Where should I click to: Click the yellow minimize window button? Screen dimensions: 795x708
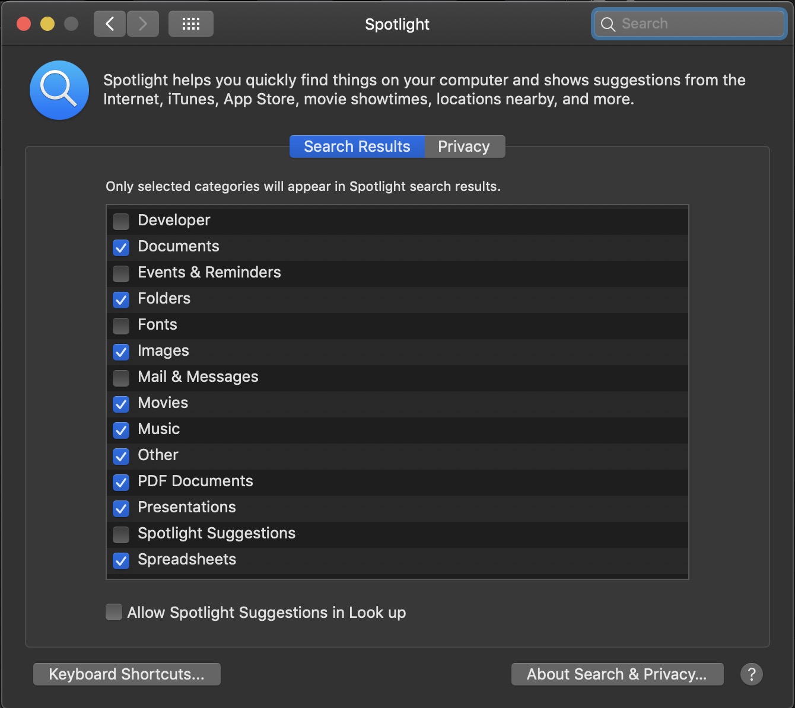(47, 24)
